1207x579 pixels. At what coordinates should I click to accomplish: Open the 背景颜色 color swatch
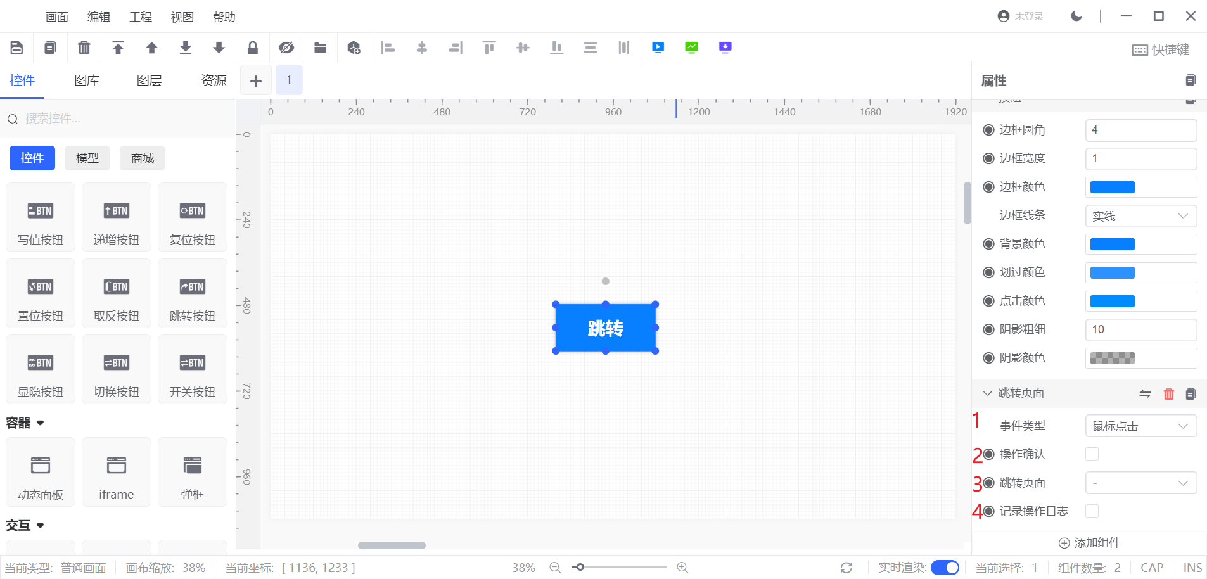click(1112, 245)
